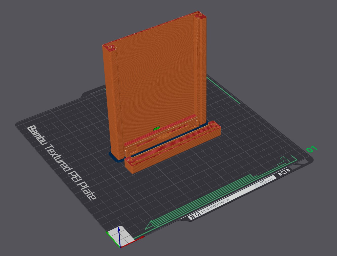The width and height of the screenshot is (337, 256).
Task: Click the "Bambu Textured PEI Plate" label
Action: pyautogui.click(x=62, y=163)
